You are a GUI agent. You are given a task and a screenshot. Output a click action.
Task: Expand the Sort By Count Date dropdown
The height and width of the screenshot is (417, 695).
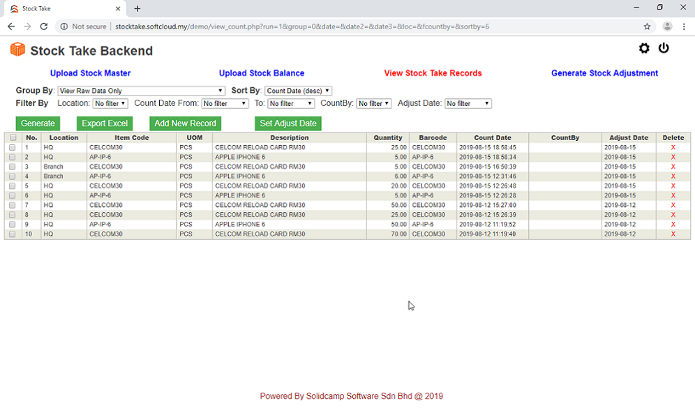pyautogui.click(x=299, y=91)
